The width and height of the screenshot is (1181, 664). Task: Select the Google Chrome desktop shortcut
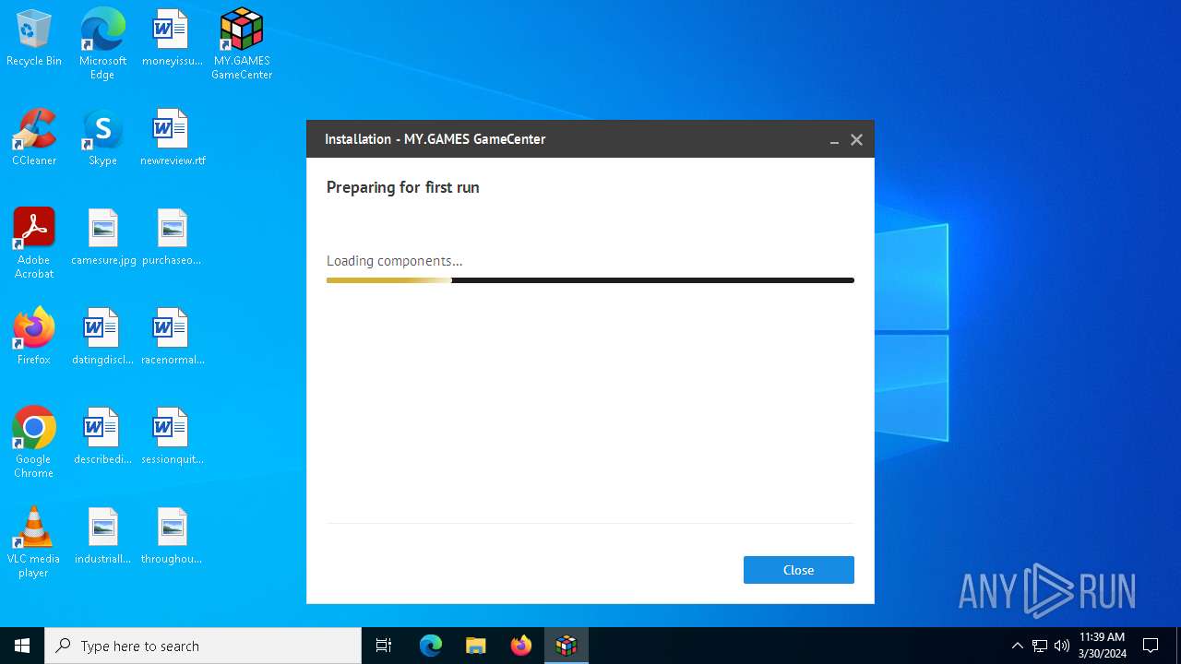point(34,443)
